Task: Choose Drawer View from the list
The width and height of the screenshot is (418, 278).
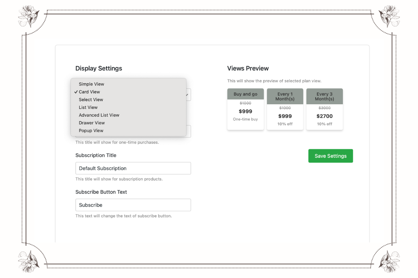Action: point(92,123)
